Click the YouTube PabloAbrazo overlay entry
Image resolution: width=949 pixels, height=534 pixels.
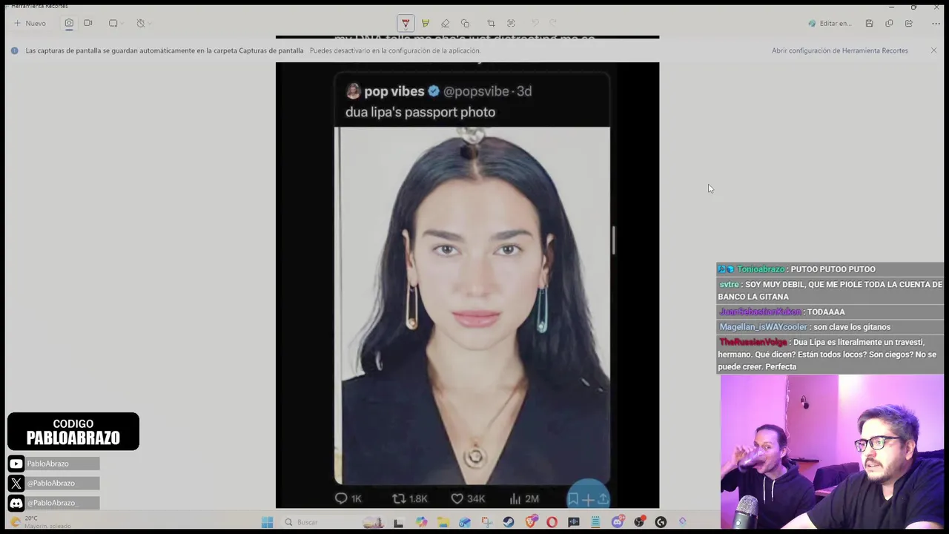pos(53,464)
